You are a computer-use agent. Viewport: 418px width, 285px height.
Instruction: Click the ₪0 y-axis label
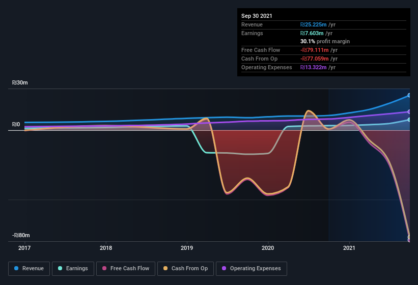pos(16,124)
